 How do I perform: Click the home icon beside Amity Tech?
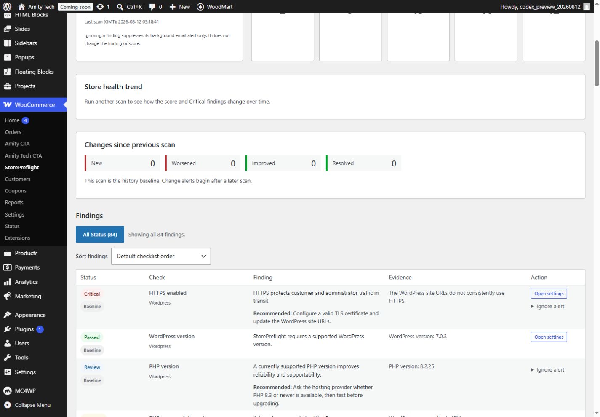[x=22, y=7]
